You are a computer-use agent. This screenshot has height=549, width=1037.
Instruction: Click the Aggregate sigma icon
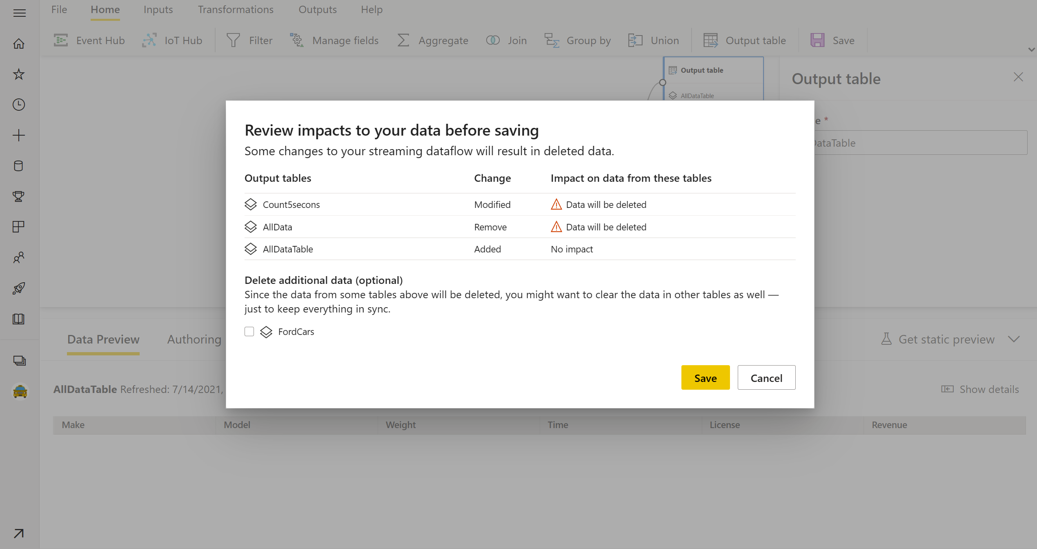point(403,40)
